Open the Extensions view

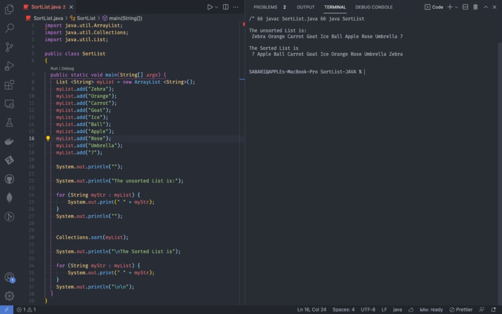(9, 85)
